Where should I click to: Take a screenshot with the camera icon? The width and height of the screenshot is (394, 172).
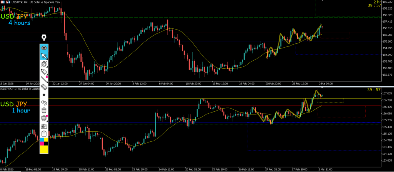click(x=44, y=126)
